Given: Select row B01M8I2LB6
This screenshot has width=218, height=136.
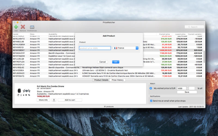Looking at the screenshot, I should click(x=108, y=42).
